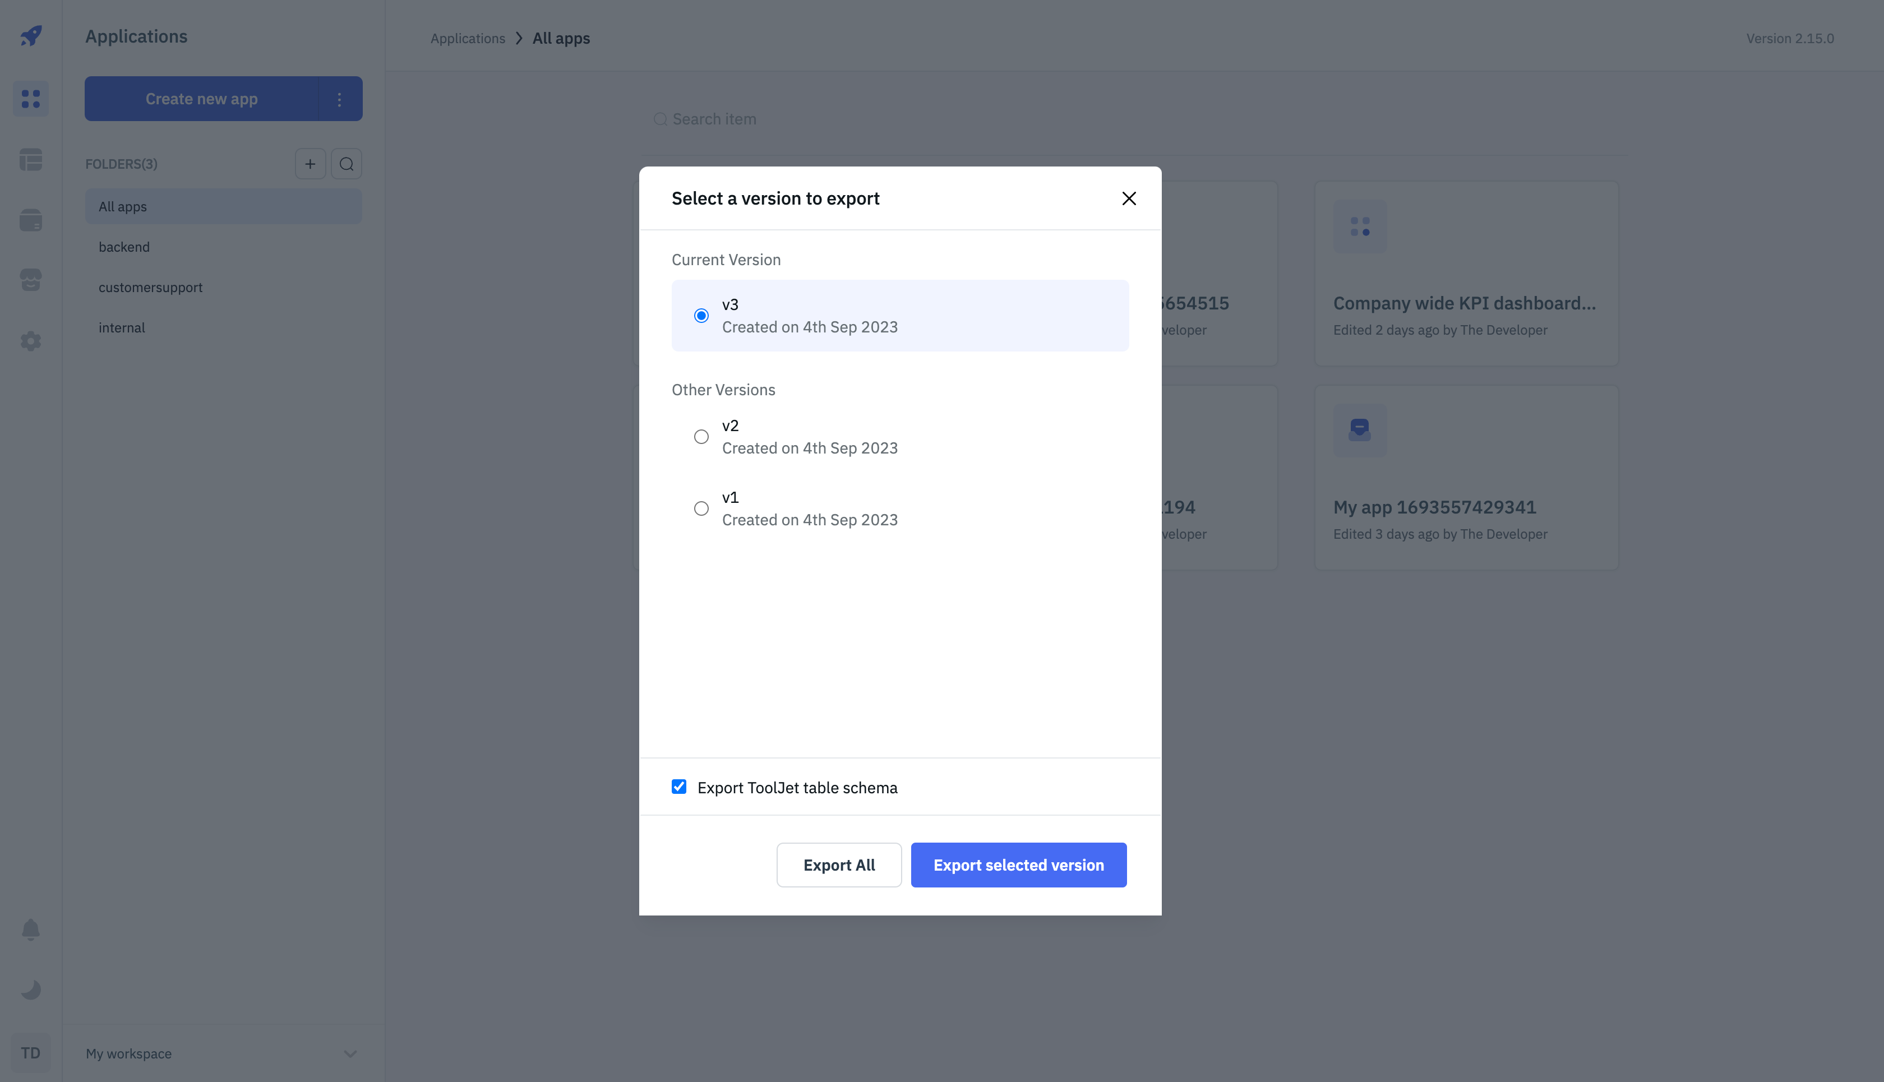Image resolution: width=1884 pixels, height=1082 pixels.
Task: Toggle dark mode moon icon
Action: point(30,990)
